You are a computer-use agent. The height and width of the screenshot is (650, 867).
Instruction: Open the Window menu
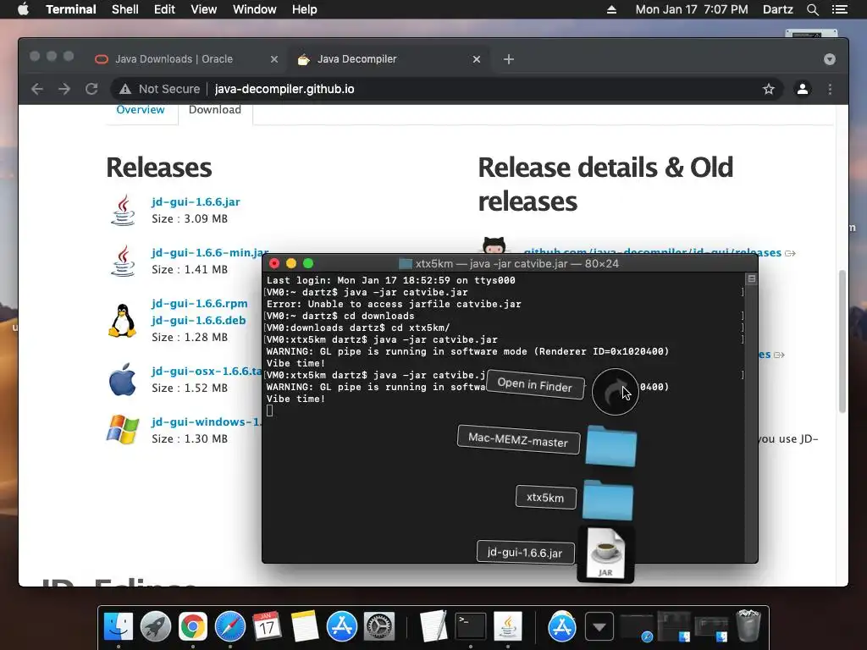coord(254,9)
